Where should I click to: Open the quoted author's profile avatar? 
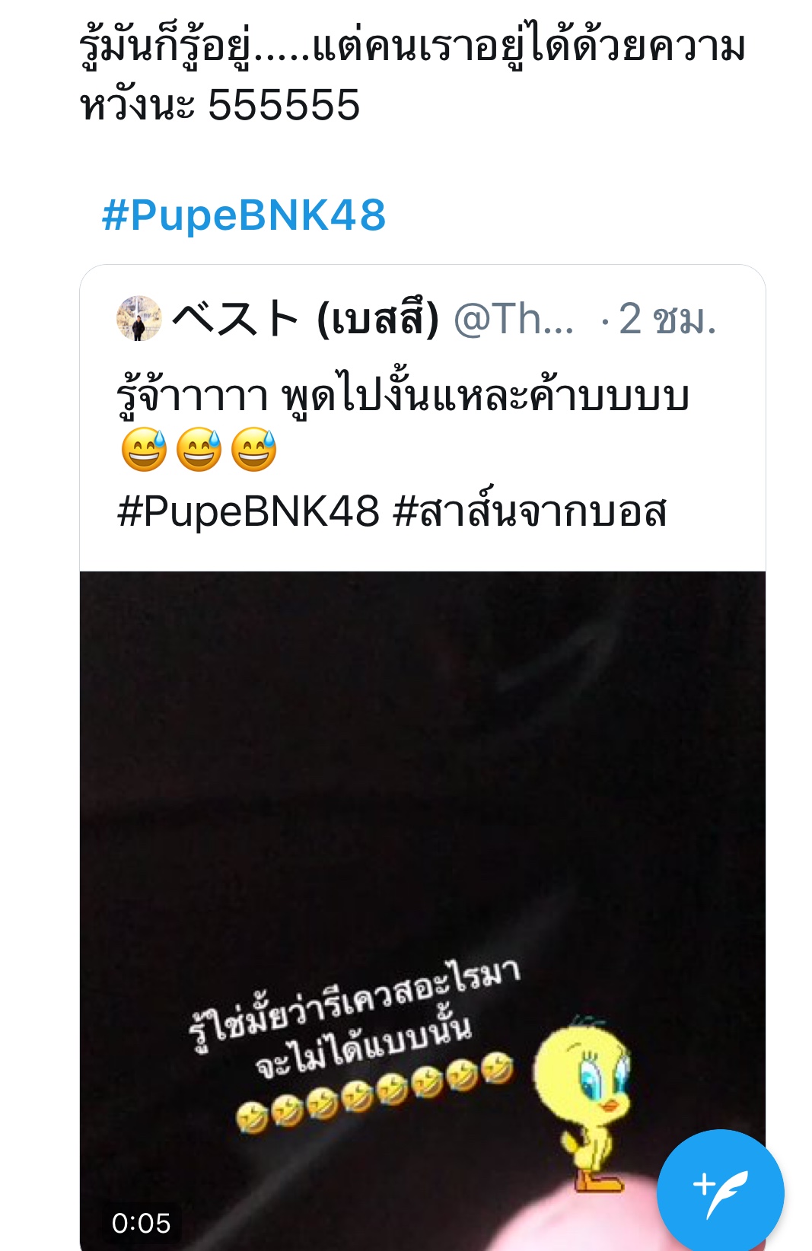tap(139, 318)
